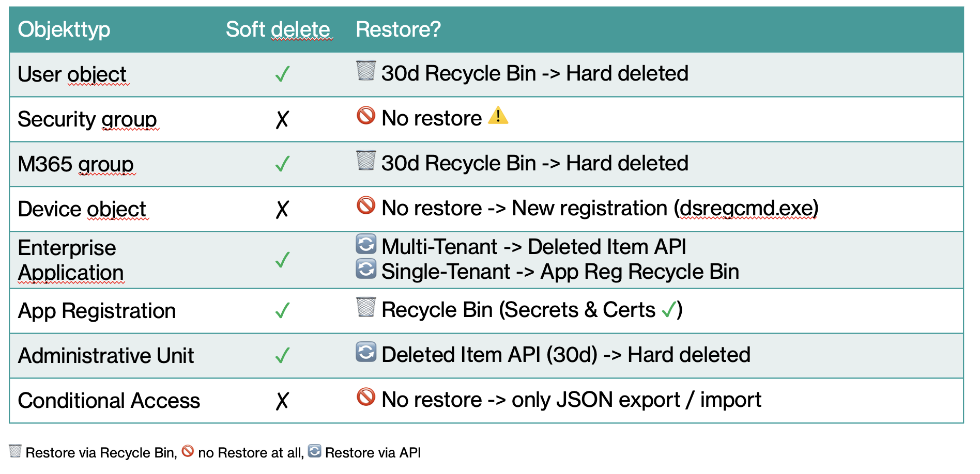Click the legend recycle bin icon

click(16, 451)
